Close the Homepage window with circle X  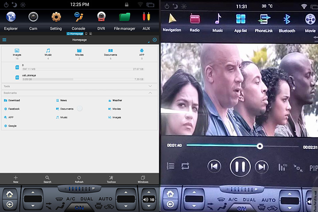[x=155, y=40]
